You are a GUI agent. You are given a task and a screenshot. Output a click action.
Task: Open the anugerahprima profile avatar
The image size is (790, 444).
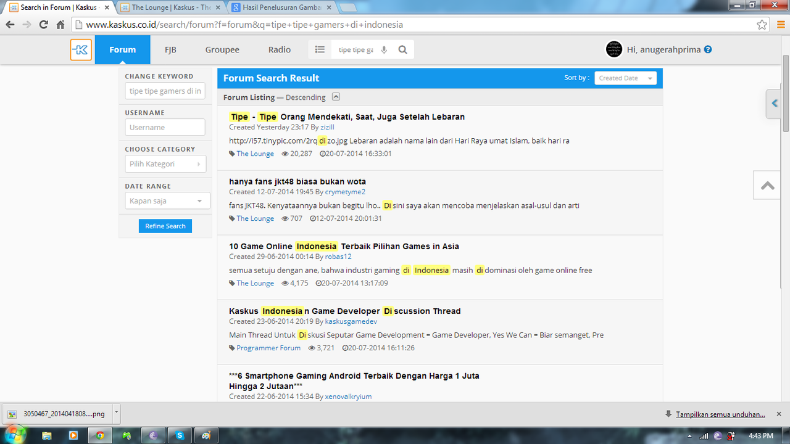point(614,49)
